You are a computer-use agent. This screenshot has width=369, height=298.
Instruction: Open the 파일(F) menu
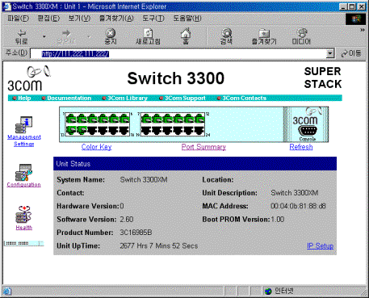[x=18, y=19]
